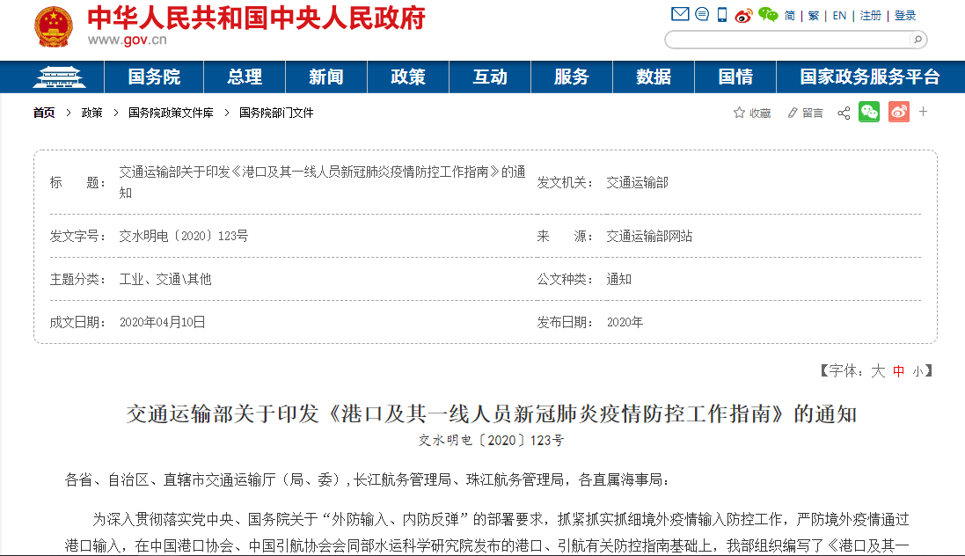
Task: Open 国务院部门文件 breadcrumb link
Action: (x=275, y=113)
